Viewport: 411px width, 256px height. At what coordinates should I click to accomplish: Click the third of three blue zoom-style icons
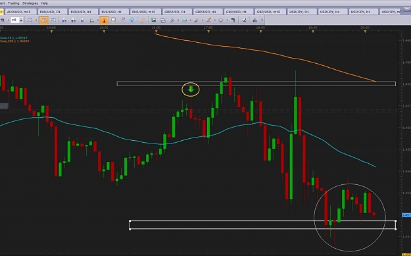(x=82, y=20)
